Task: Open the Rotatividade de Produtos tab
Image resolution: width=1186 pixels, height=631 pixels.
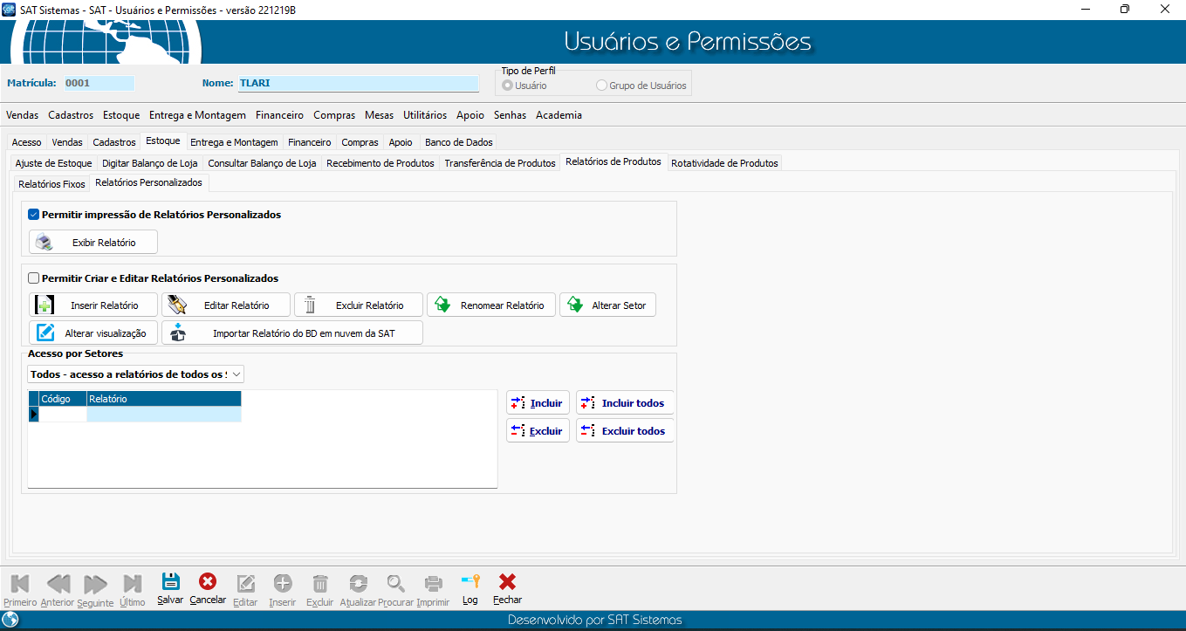Action: coord(724,163)
